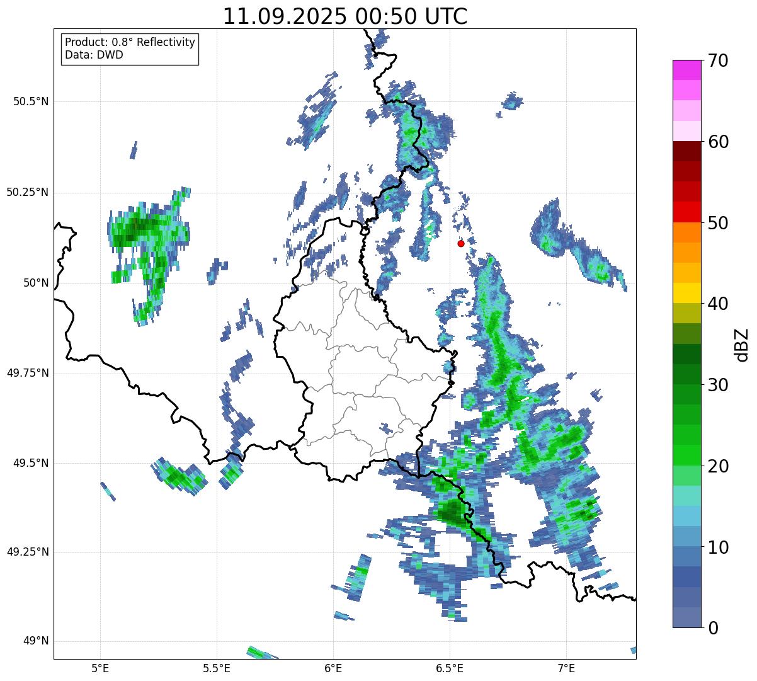The height and width of the screenshot is (681, 757).
Task: Click the 6.5°E longitude label
Action: click(450, 668)
